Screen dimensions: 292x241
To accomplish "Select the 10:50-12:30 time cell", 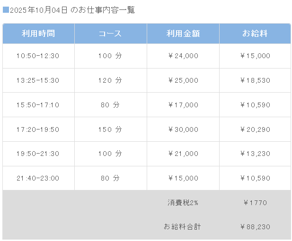I will point(38,56).
